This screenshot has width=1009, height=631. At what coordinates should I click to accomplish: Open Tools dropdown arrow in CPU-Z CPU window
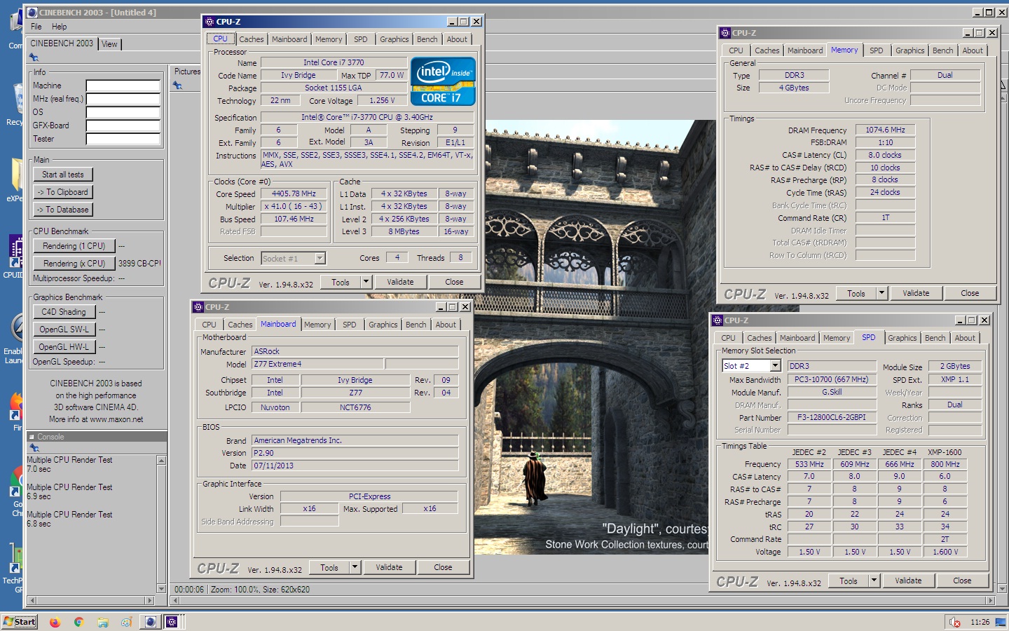pos(365,282)
